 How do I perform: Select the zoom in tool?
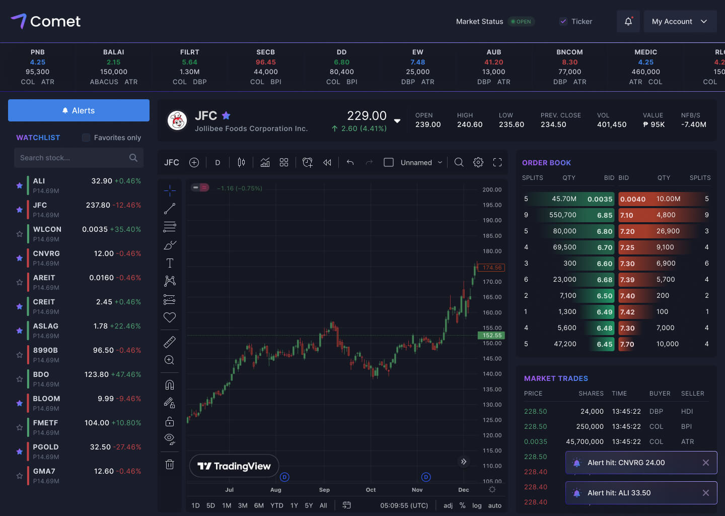(170, 360)
